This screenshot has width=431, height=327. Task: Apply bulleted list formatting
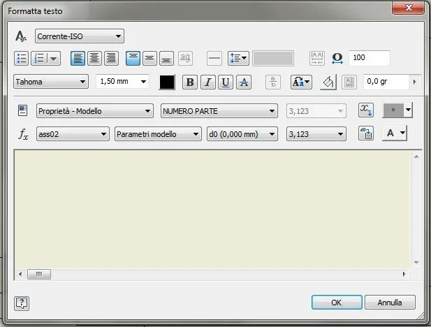(x=21, y=58)
